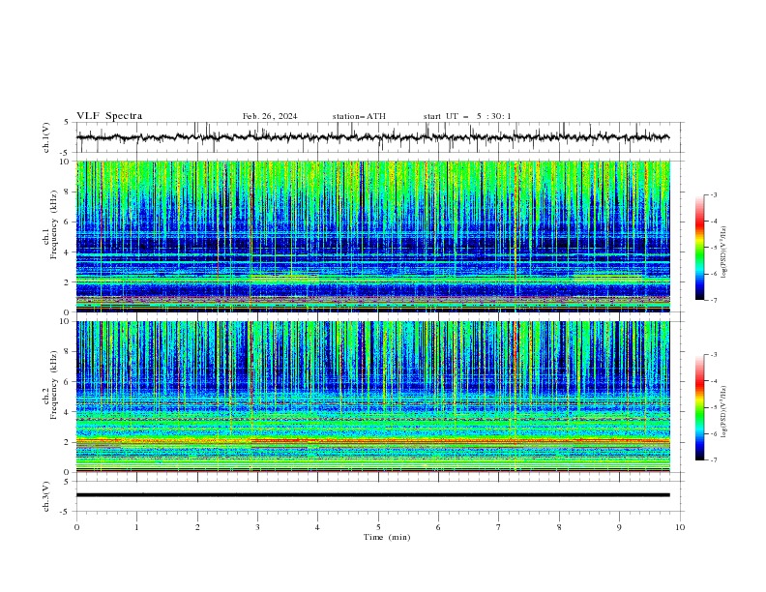Click the ch.2 "Frequency (kHz)" axis label
The width and height of the screenshot is (766, 592).
point(54,385)
